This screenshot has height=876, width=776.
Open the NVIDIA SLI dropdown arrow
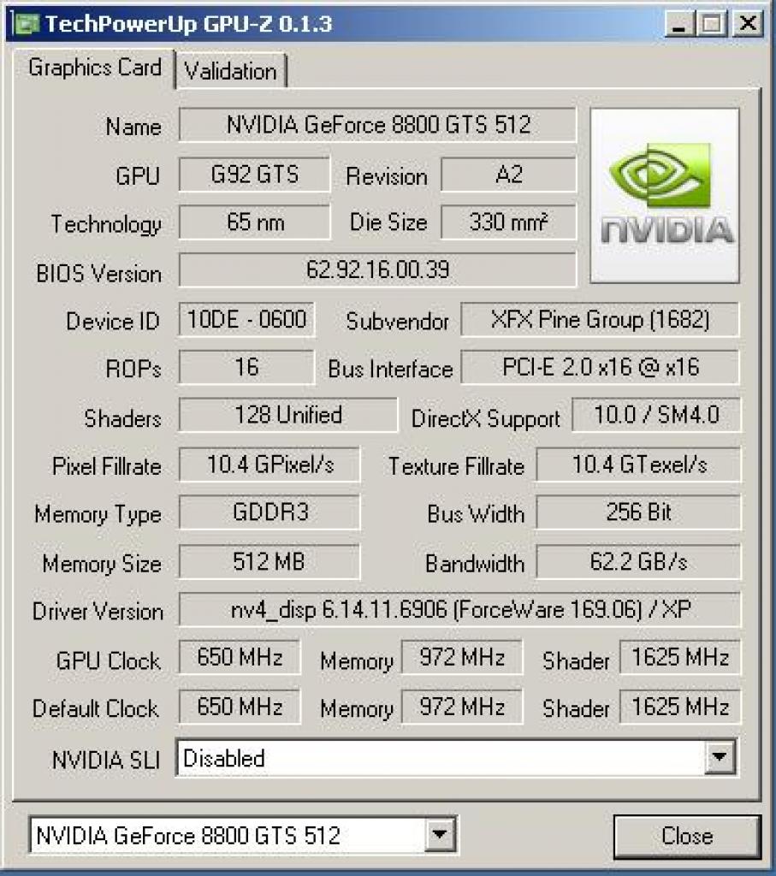pos(719,758)
